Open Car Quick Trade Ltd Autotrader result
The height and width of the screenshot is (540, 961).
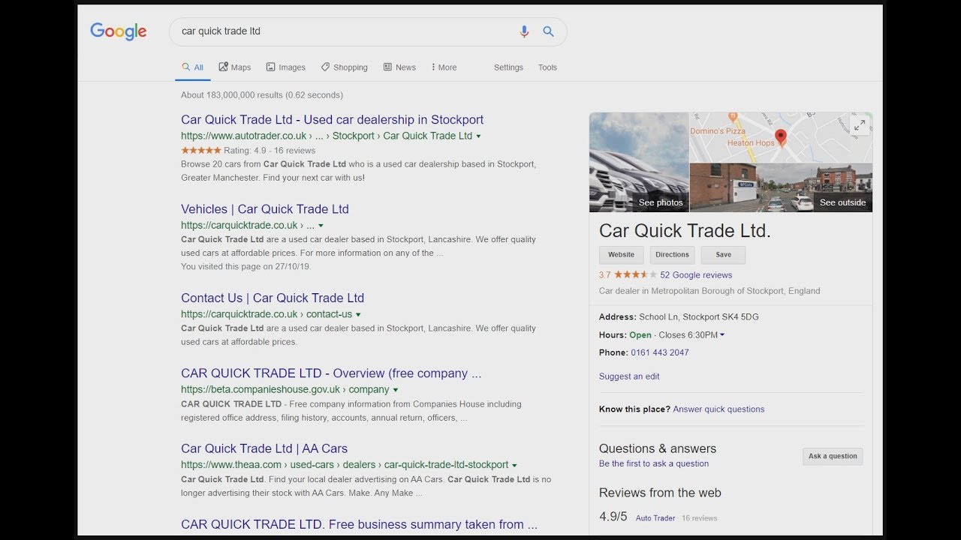[332, 119]
